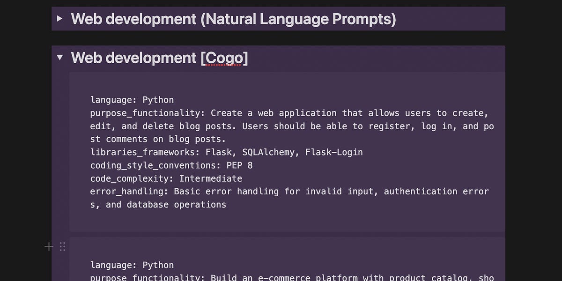Collapse the "Web development [Cogo]" toggle

point(60,57)
